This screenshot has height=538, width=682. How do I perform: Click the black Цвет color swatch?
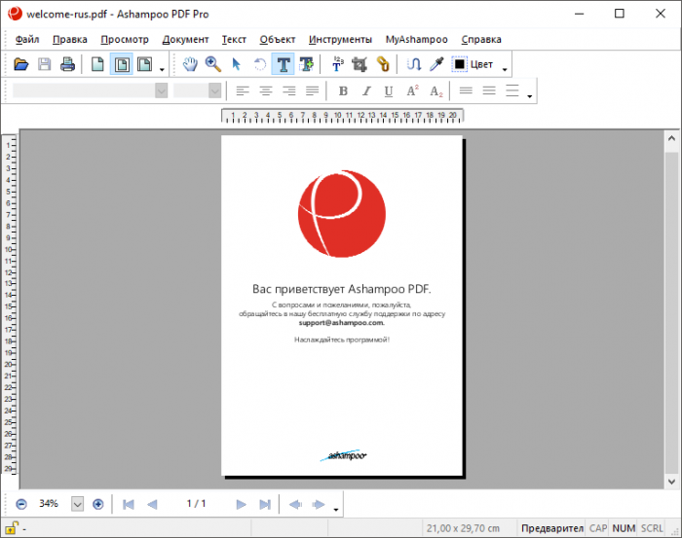point(460,65)
